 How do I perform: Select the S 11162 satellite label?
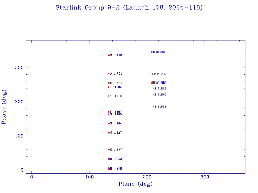click(x=116, y=87)
